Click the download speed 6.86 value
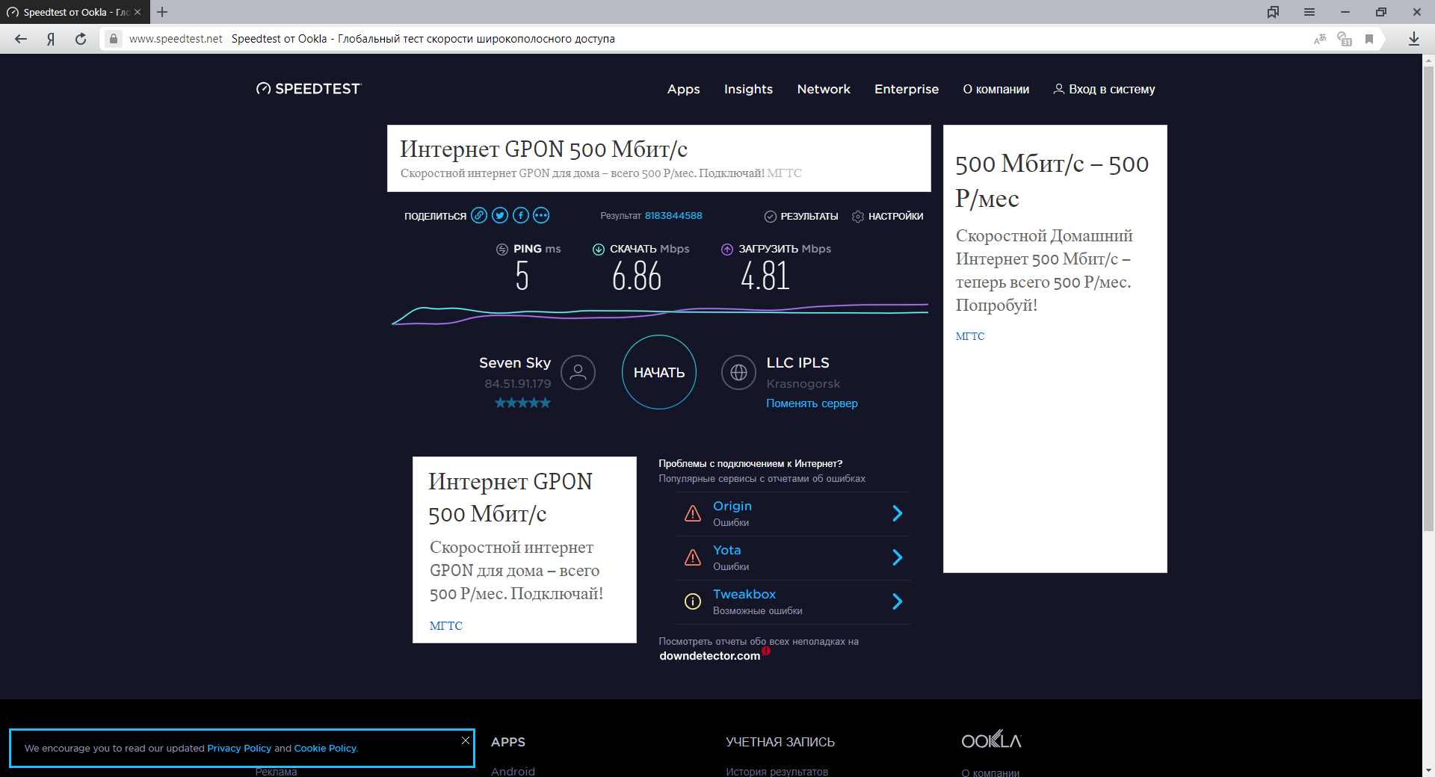This screenshot has width=1435, height=777. [x=637, y=276]
